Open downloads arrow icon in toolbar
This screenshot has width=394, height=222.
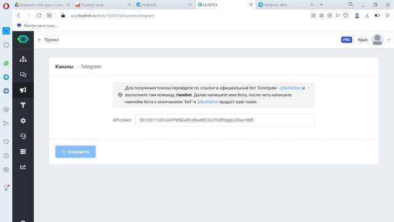[367, 15]
